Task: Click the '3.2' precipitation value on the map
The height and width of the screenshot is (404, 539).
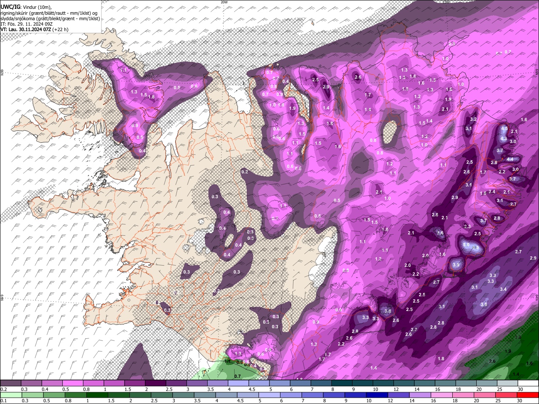Action: pyautogui.click(x=473, y=120)
